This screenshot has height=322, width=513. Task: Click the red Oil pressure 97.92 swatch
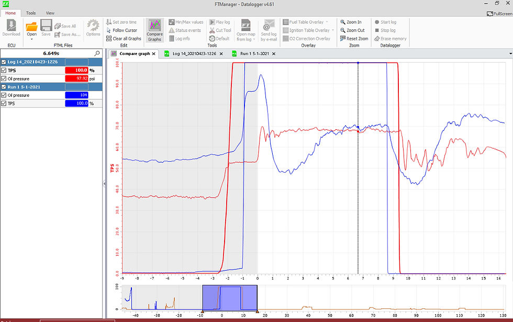(76, 79)
